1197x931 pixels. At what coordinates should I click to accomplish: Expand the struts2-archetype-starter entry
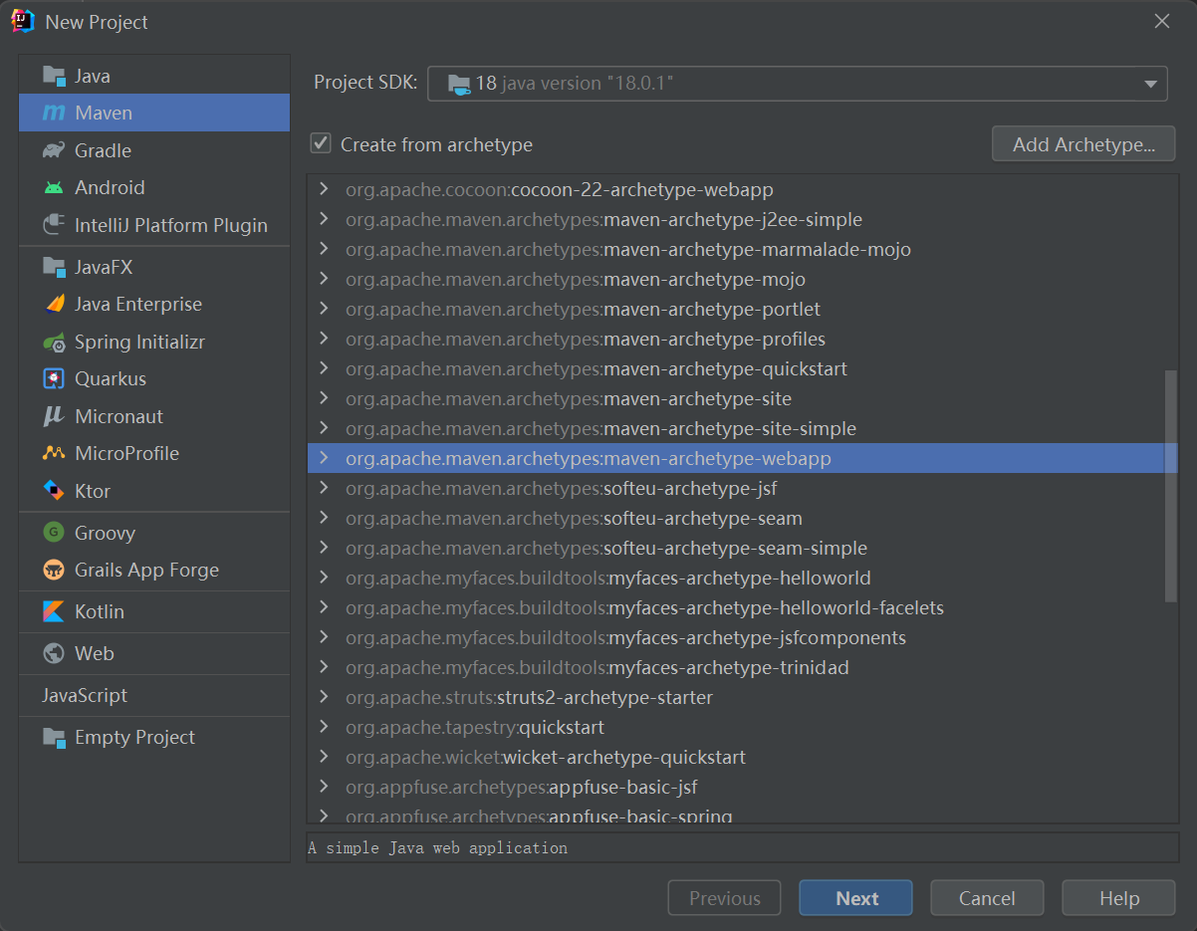[x=323, y=698]
